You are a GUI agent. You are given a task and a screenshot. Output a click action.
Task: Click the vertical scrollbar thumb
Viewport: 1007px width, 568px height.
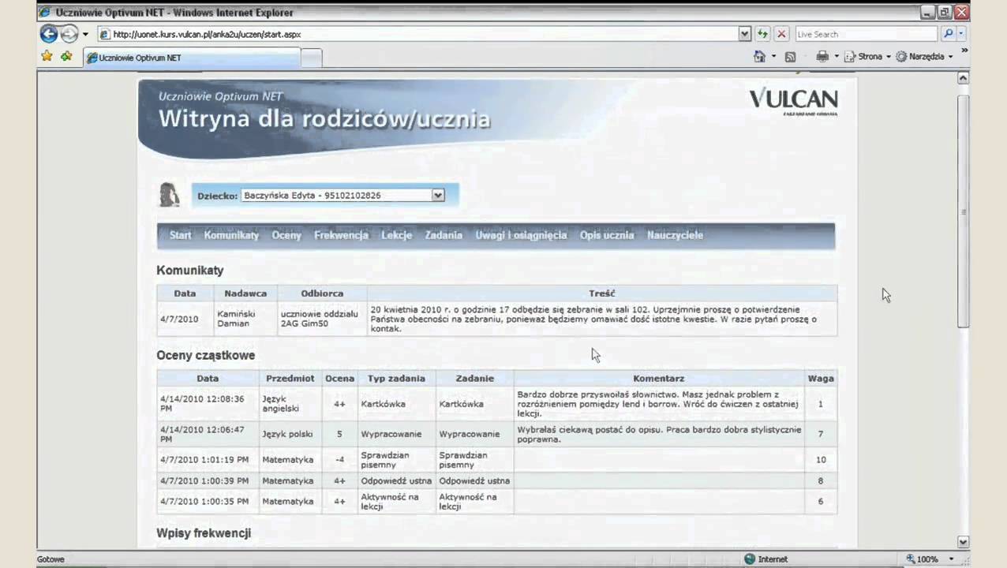pyautogui.click(x=963, y=211)
